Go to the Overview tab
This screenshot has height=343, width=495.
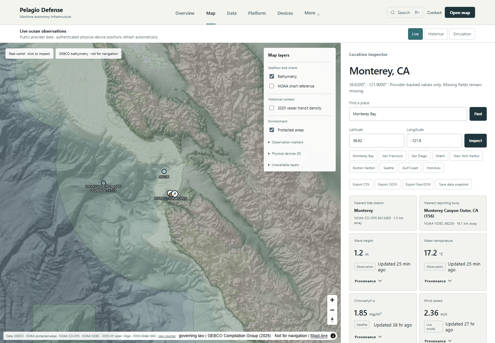[x=185, y=13]
